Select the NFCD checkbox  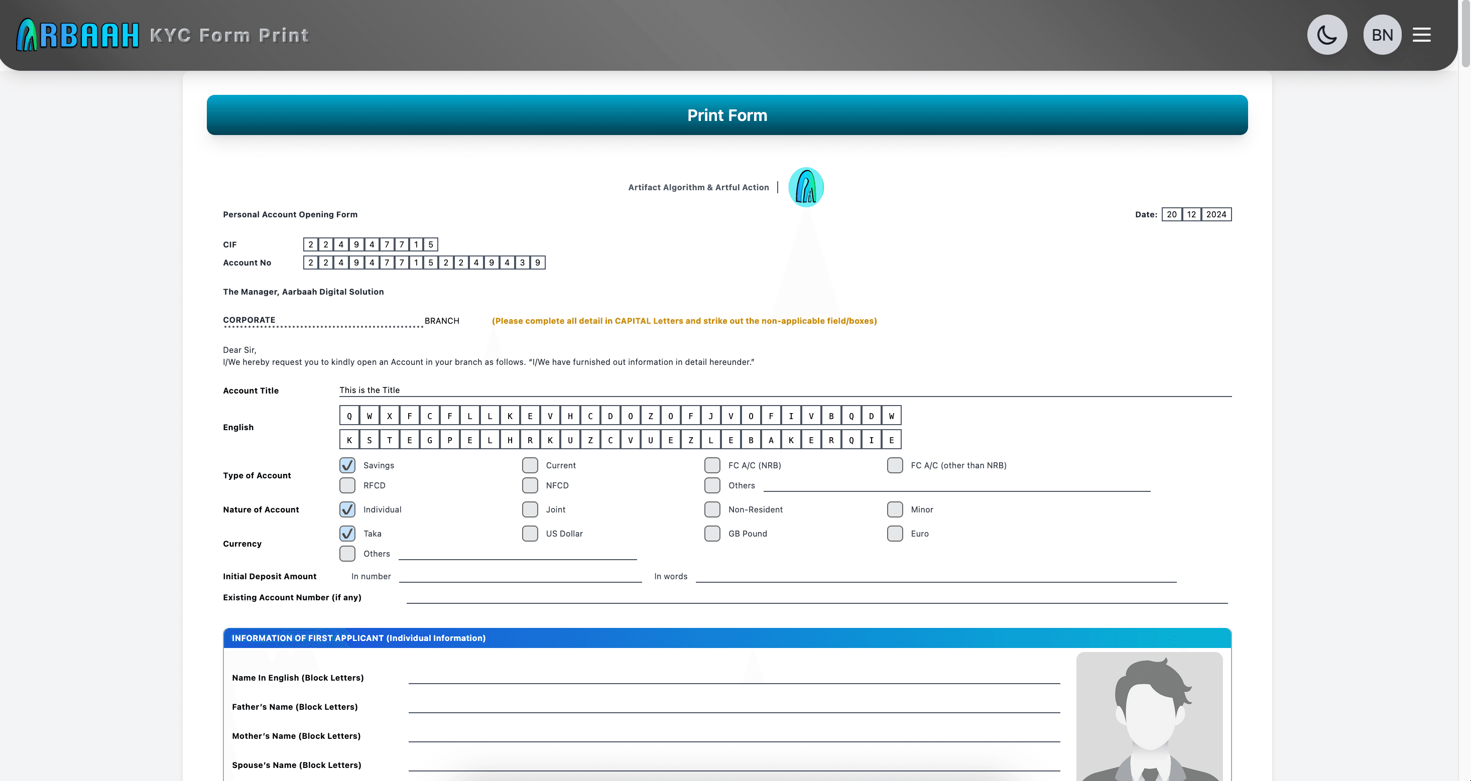(530, 485)
